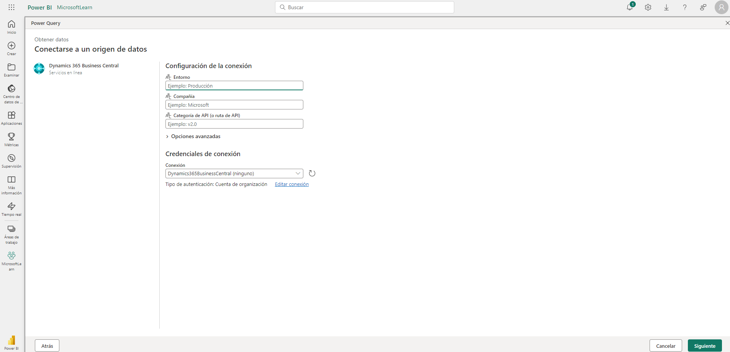Click the 'Conectarse a un origen de datos' title
The height and width of the screenshot is (352, 730).
[x=91, y=49]
